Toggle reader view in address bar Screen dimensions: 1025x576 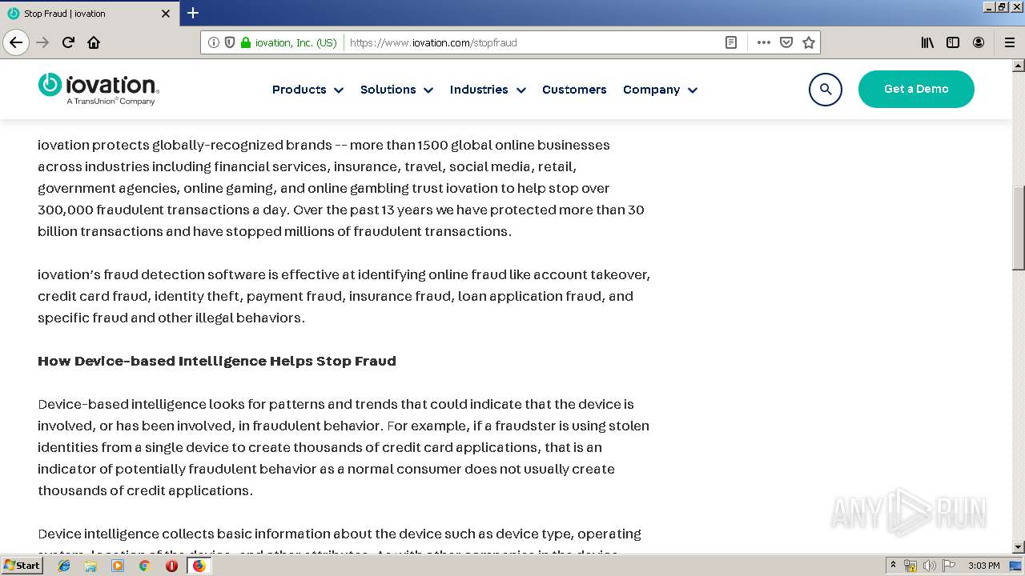(x=731, y=42)
